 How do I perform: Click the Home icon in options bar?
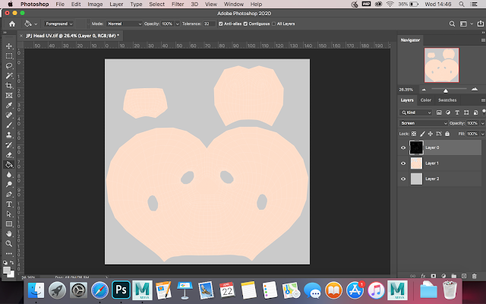pos(12,24)
